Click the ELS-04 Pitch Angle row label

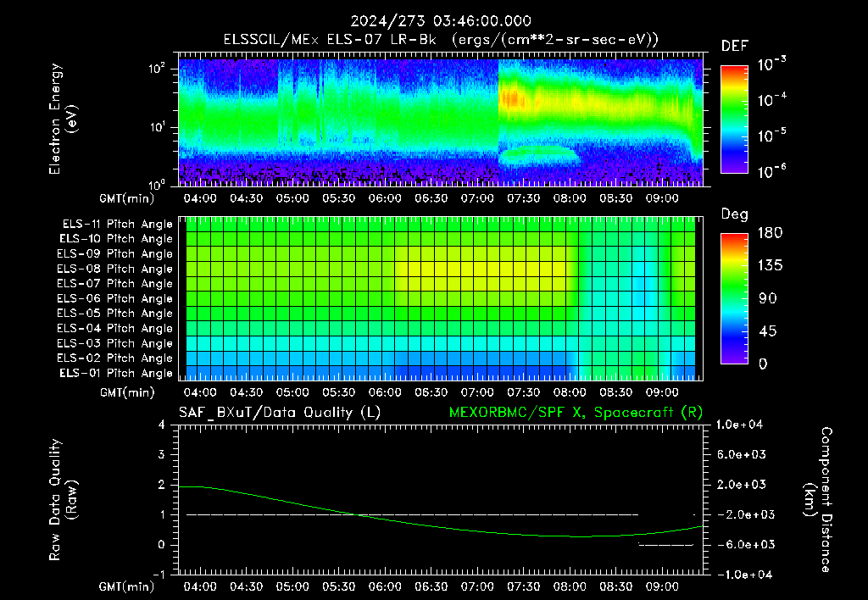(115, 328)
